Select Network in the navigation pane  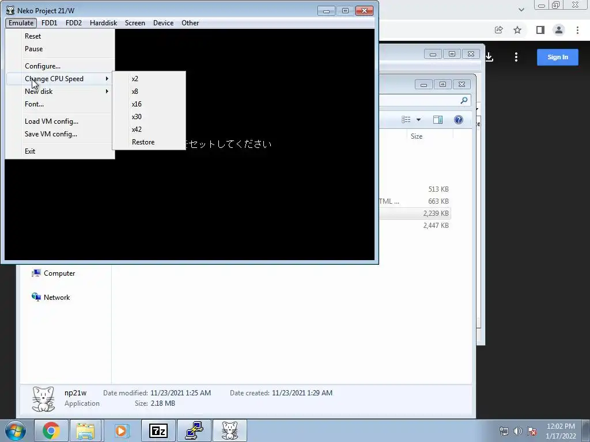(x=51, y=298)
